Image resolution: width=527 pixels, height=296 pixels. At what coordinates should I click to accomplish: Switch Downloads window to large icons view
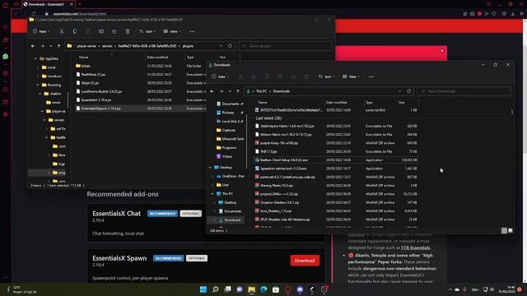click(511, 230)
